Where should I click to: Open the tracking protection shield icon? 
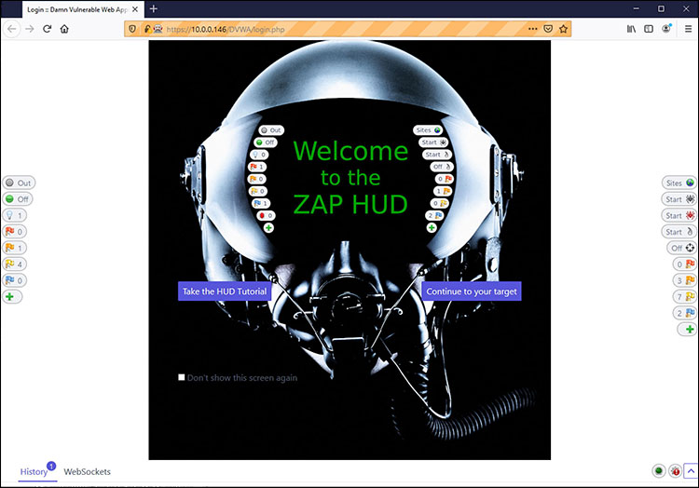click(132, 29)
